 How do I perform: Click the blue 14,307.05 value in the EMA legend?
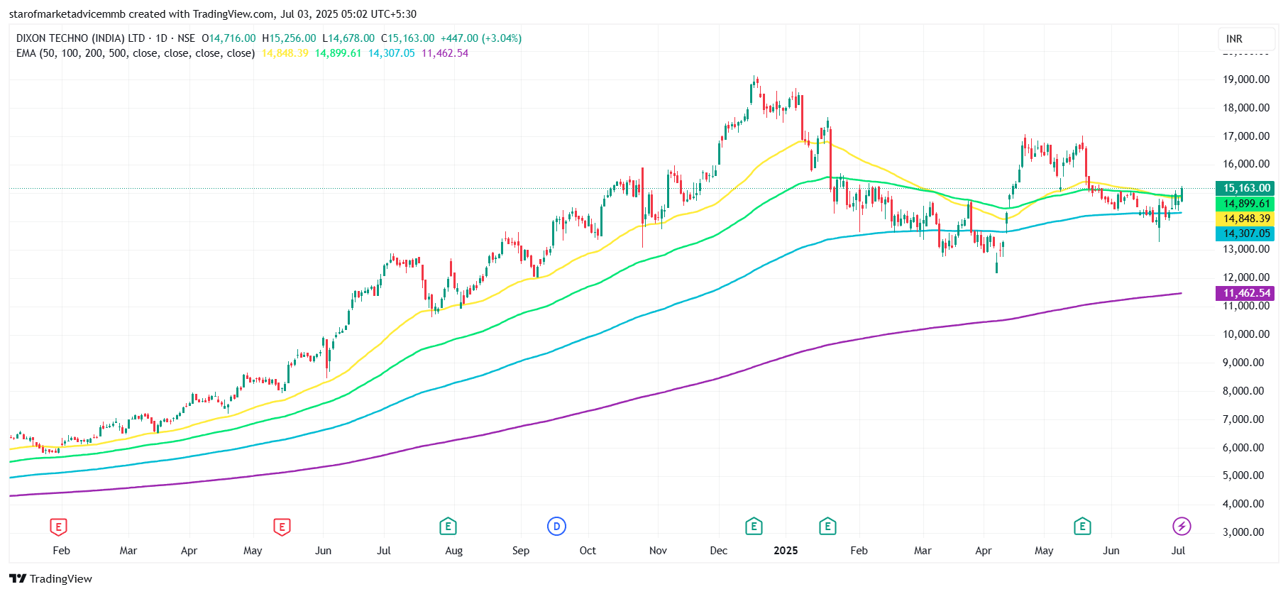392,53
